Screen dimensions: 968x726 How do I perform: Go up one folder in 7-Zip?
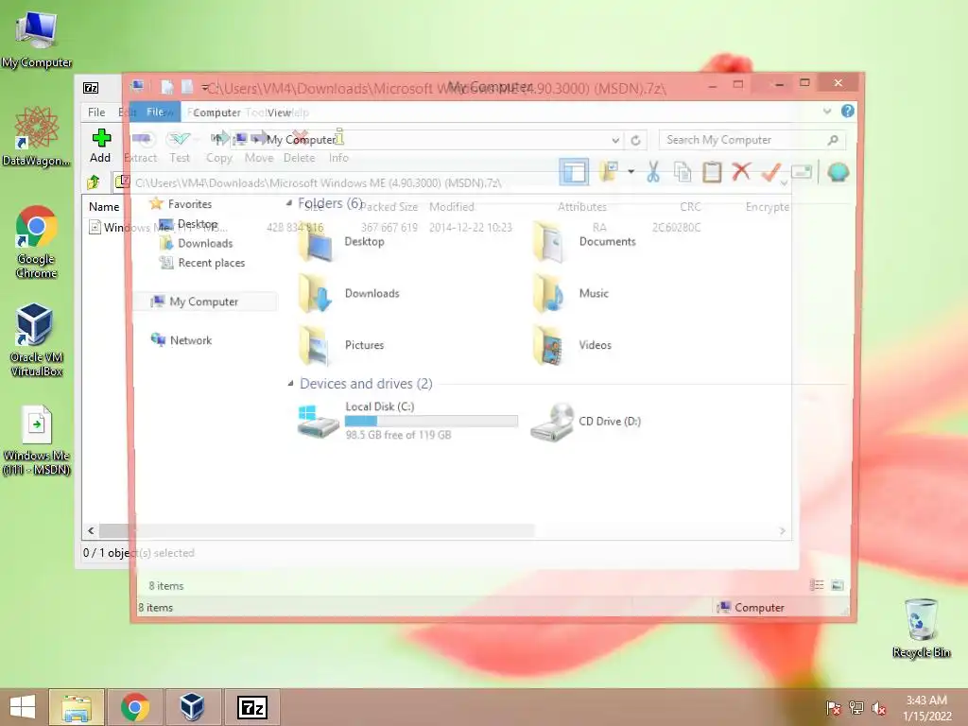point(94,182)
